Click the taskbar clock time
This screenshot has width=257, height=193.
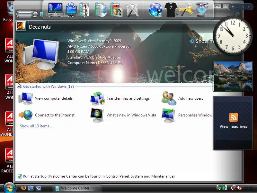[x=248, y=188]
